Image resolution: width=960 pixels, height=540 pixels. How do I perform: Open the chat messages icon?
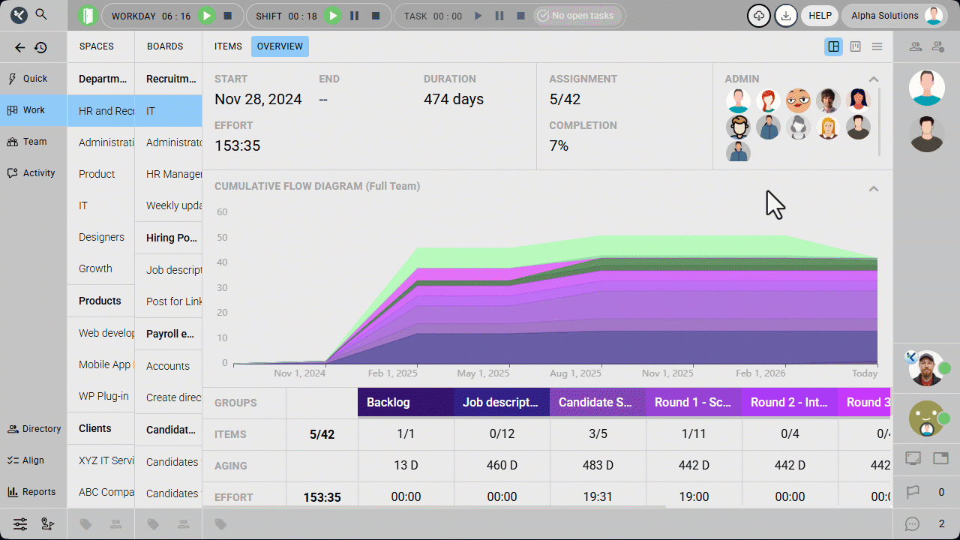coord(912,524)
